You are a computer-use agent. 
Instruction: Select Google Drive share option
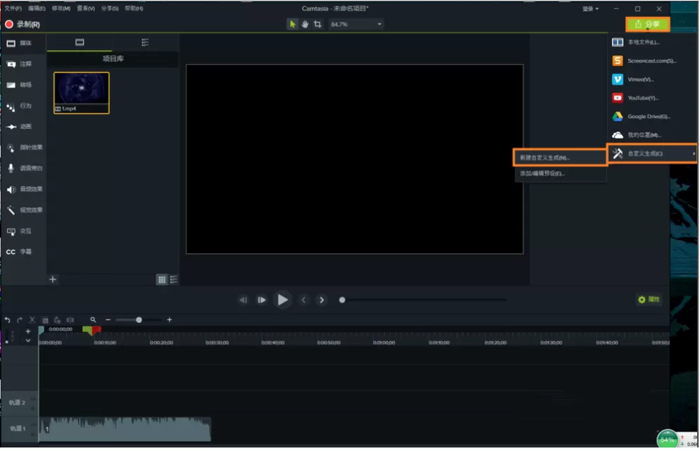pos(641,116)
